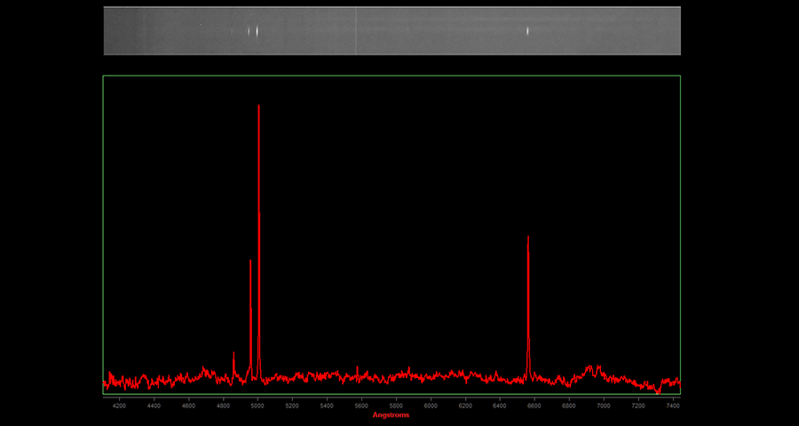Click the empty black area between the two main peaks
Image resolution: width=799 pixels, height=426 pixels.
click(x=391, y=222)
